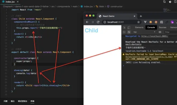
Task: Open the http://localhost:8081/ link in the console
Action: (155, 36)
